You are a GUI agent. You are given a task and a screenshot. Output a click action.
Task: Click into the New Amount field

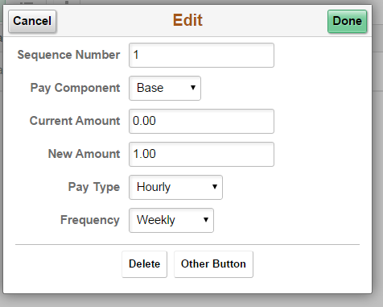201,154
